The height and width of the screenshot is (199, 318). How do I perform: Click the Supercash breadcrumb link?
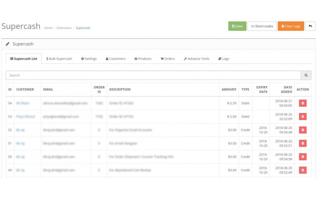83,28
